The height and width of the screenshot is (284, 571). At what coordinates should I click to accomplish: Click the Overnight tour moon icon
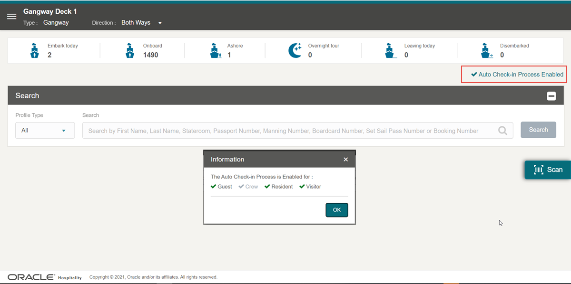[295, 50]
